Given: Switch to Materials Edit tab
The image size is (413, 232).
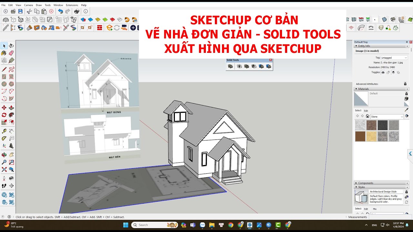Looking at the screenshot, I should click(366, 111).
